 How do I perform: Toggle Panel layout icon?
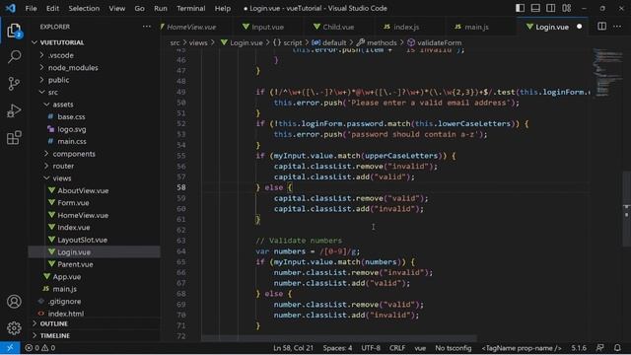click(x=535, y=8)
